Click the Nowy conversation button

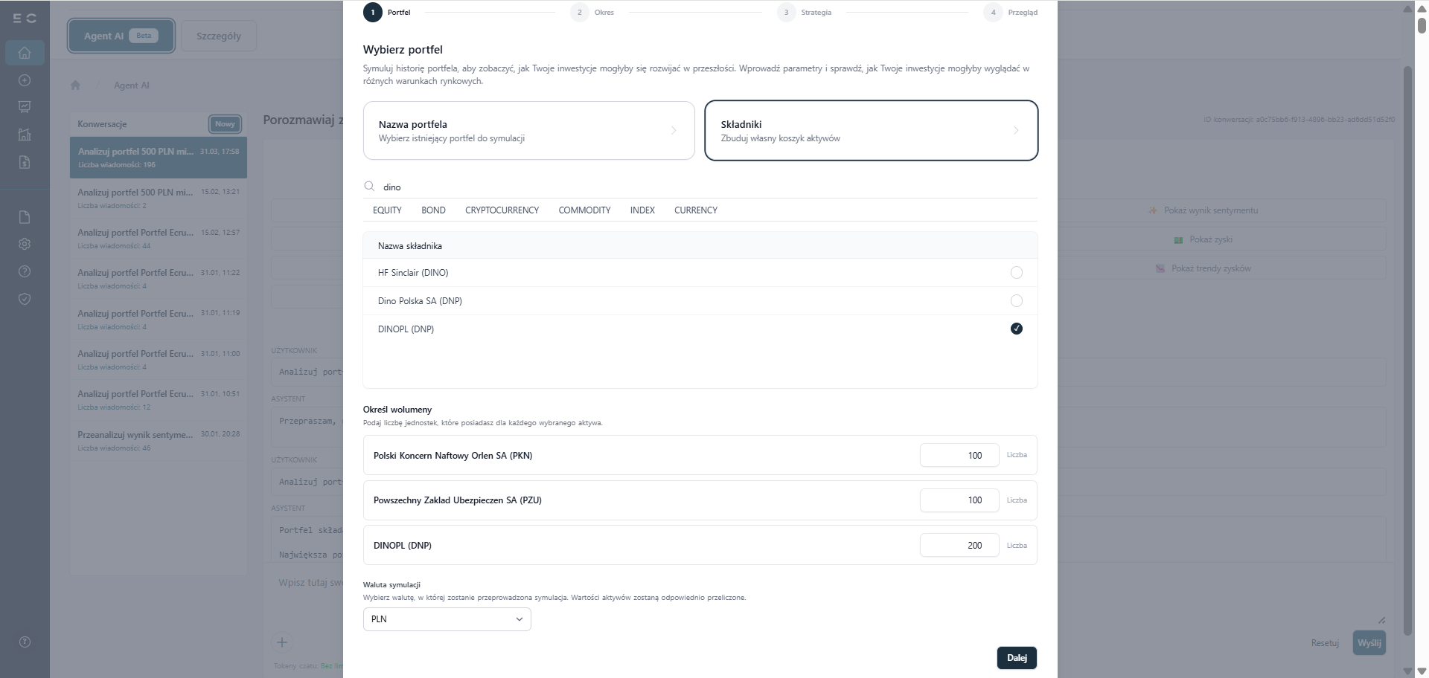(225, 124)
